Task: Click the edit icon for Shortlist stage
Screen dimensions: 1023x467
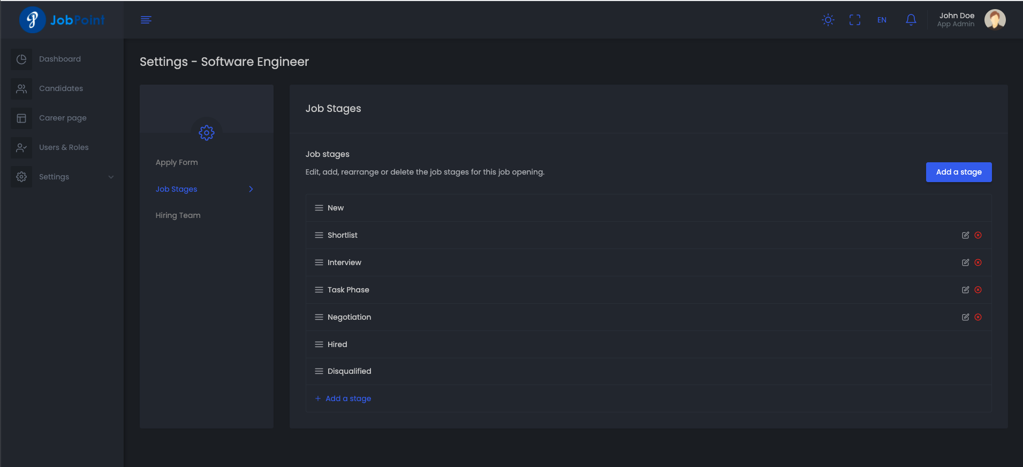Action: pyautogui.click(x=965, y=235)
